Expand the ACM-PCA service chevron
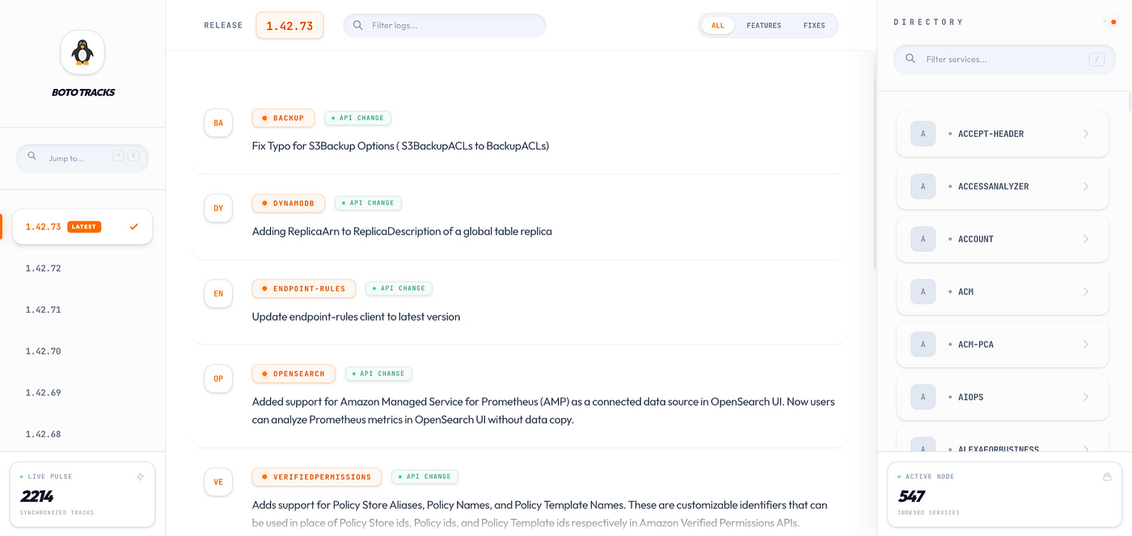Viewport: 1132px width, 536px height. 1086,344
